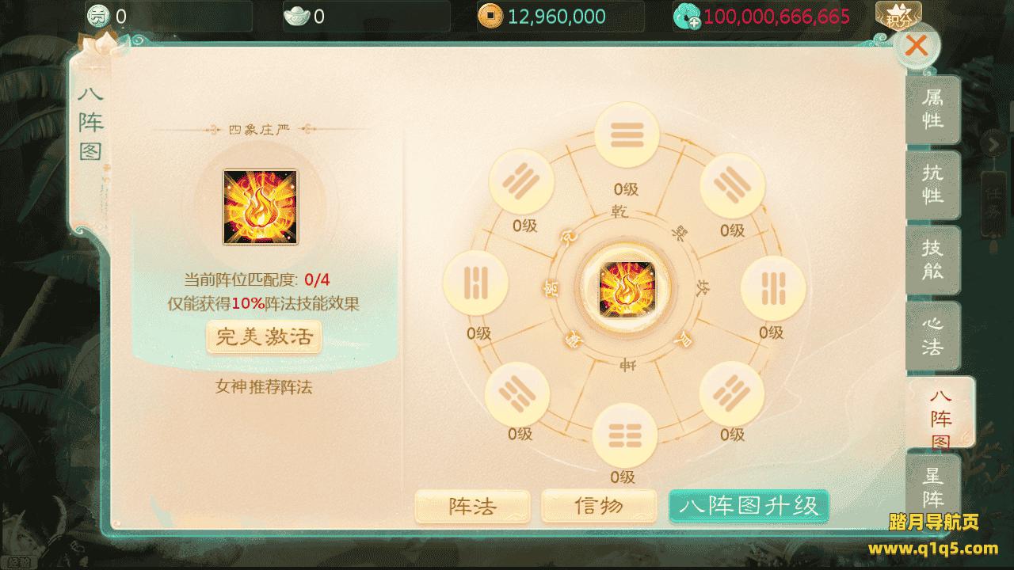The image size is (1014, 570).
Task: Switch to the 属性 side tab
Action: 933,109
